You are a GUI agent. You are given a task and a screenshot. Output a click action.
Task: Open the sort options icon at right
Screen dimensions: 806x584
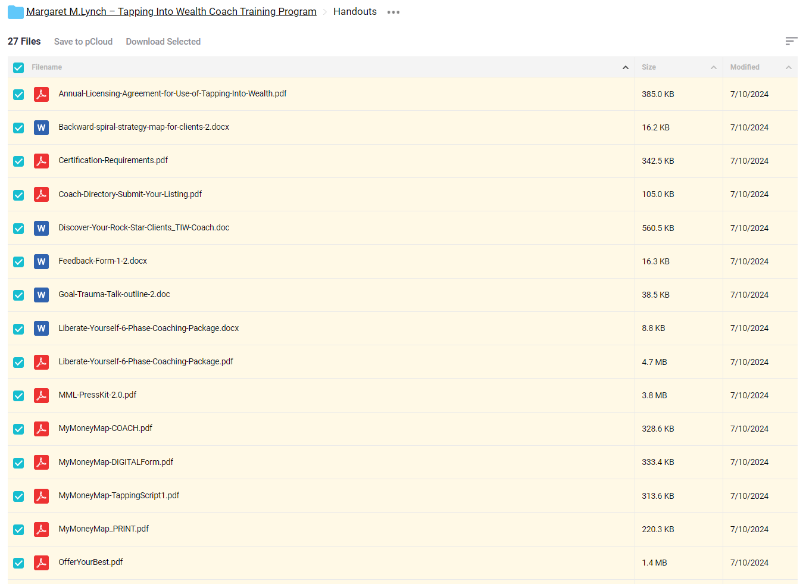click(791, 41)
